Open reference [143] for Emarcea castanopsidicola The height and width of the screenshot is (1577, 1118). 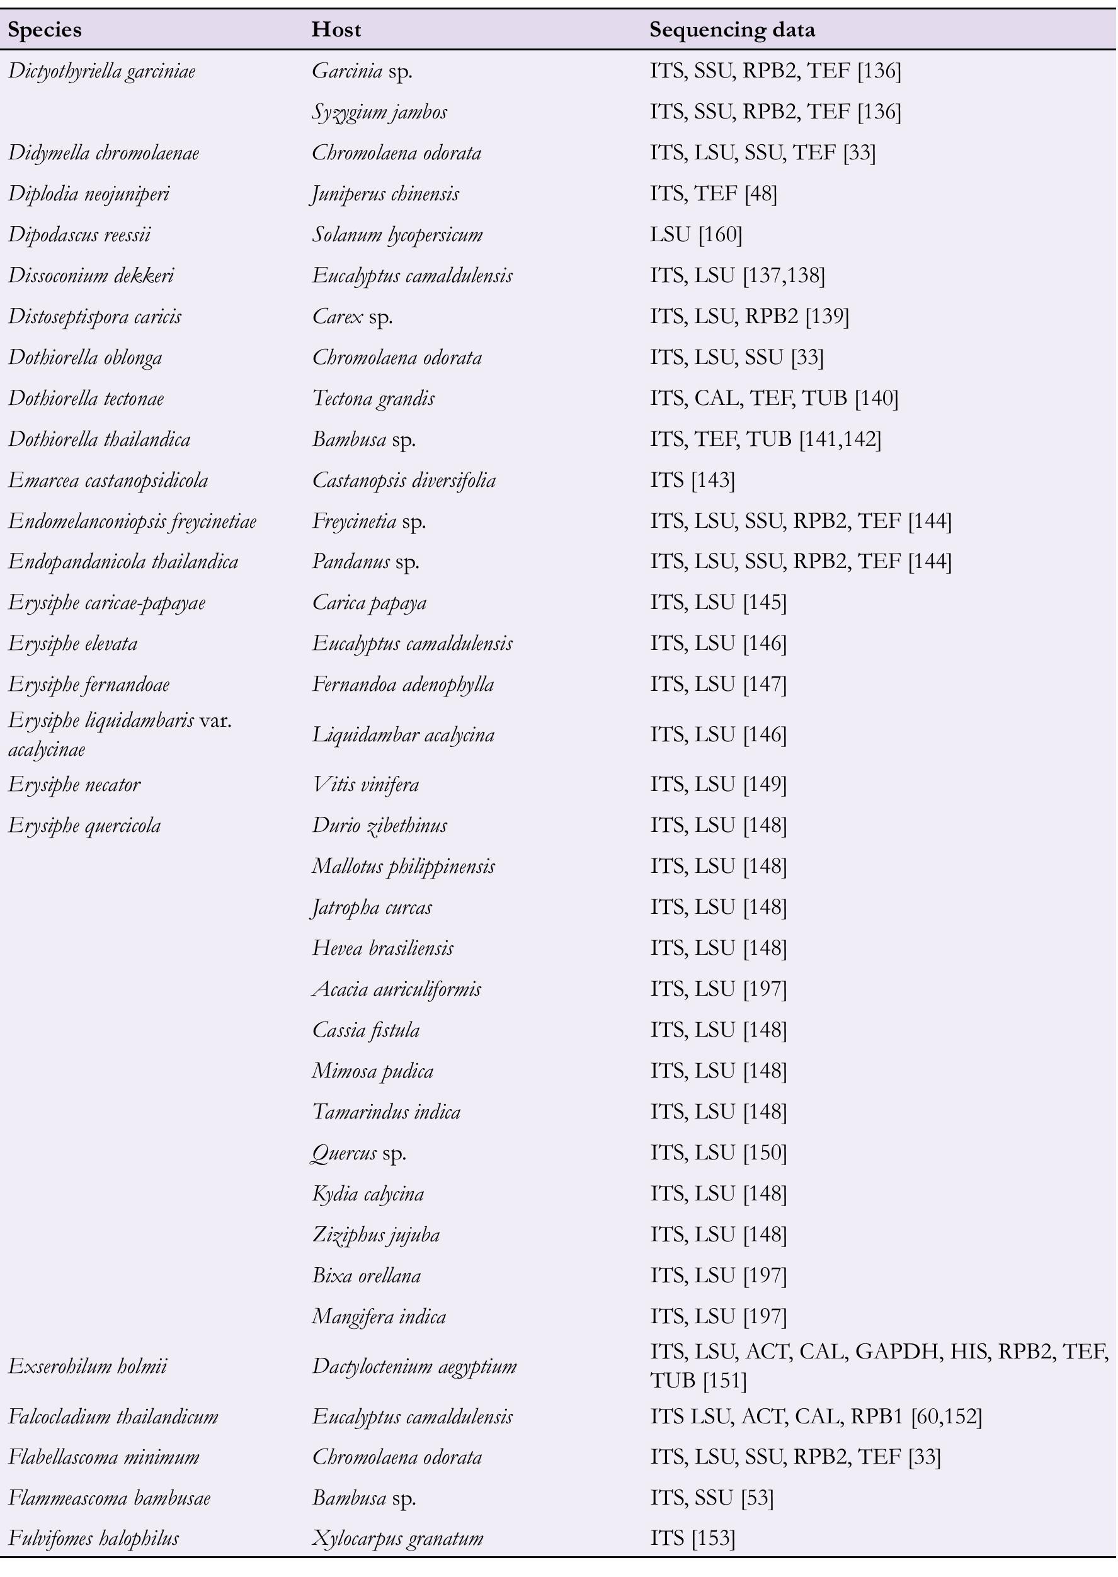(x=713, y=480)
